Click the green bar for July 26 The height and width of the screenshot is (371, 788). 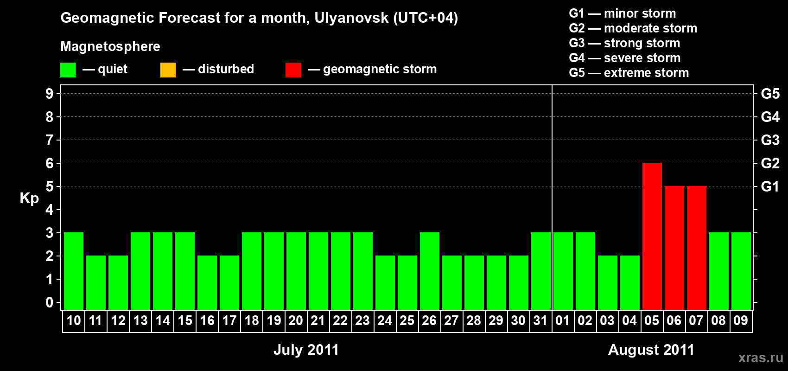pyautogui.click(x=430, y=271)
